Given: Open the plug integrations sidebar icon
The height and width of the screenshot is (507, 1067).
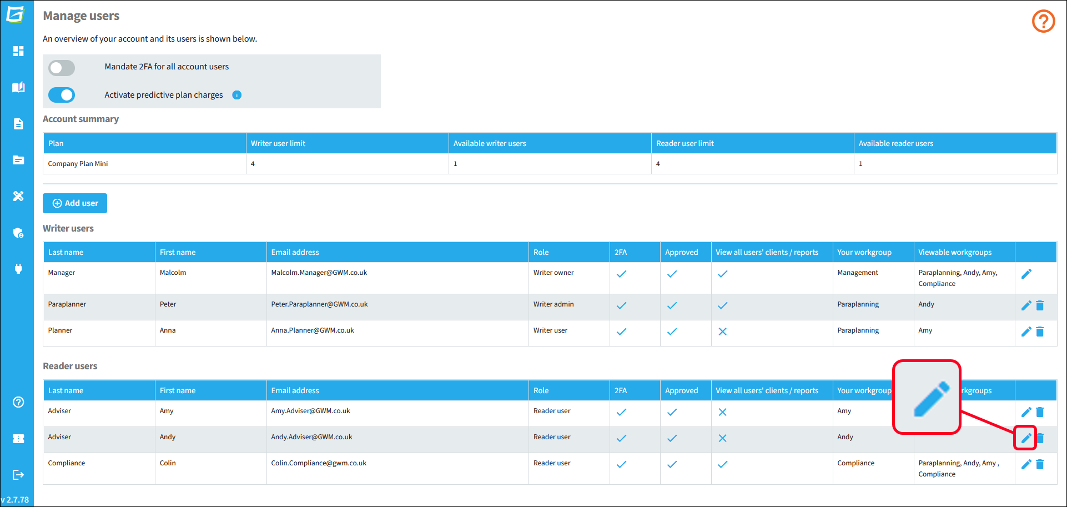Looking at the screenshot, I should pyautogui.click(x=18, y=269).
